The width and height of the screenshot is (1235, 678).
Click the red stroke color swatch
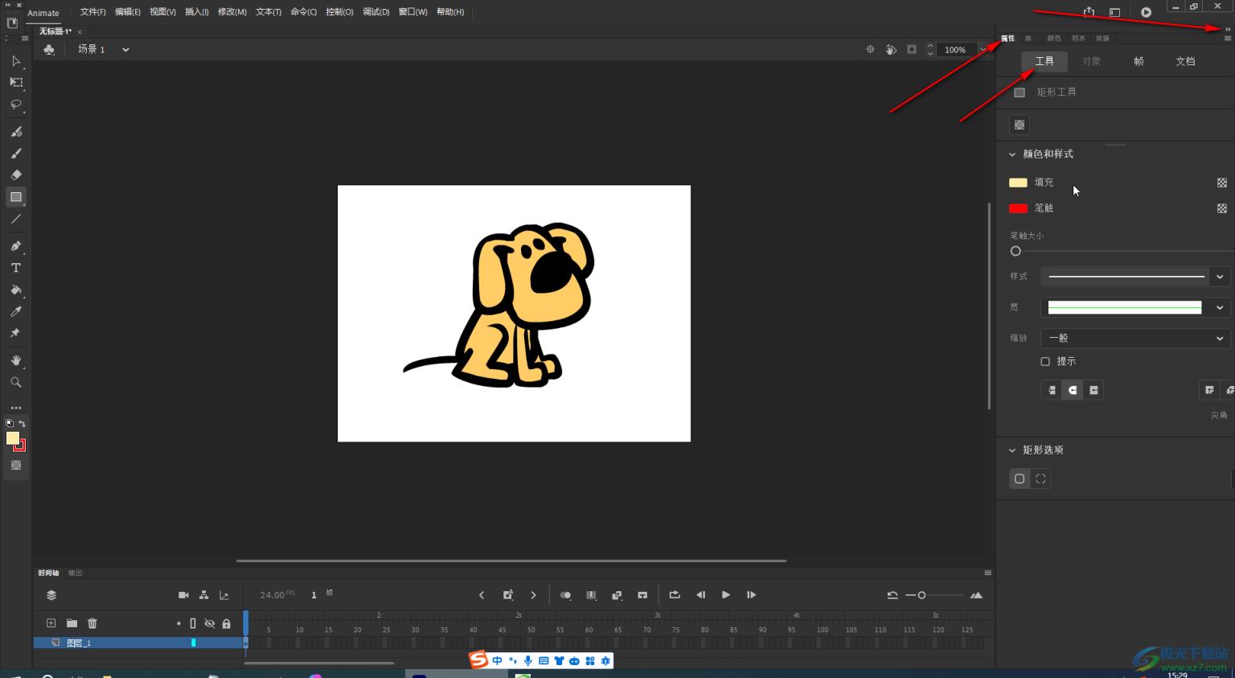pyautogui.click(x=1018, y=208)
